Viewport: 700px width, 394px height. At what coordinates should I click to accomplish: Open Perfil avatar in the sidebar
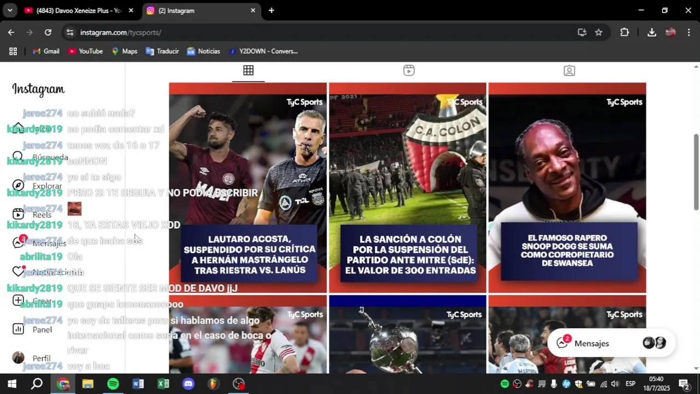[x=18, y=358]
